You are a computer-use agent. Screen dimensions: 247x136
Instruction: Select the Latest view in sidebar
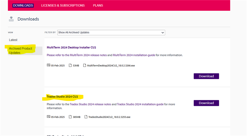click(x=13, y=40)
